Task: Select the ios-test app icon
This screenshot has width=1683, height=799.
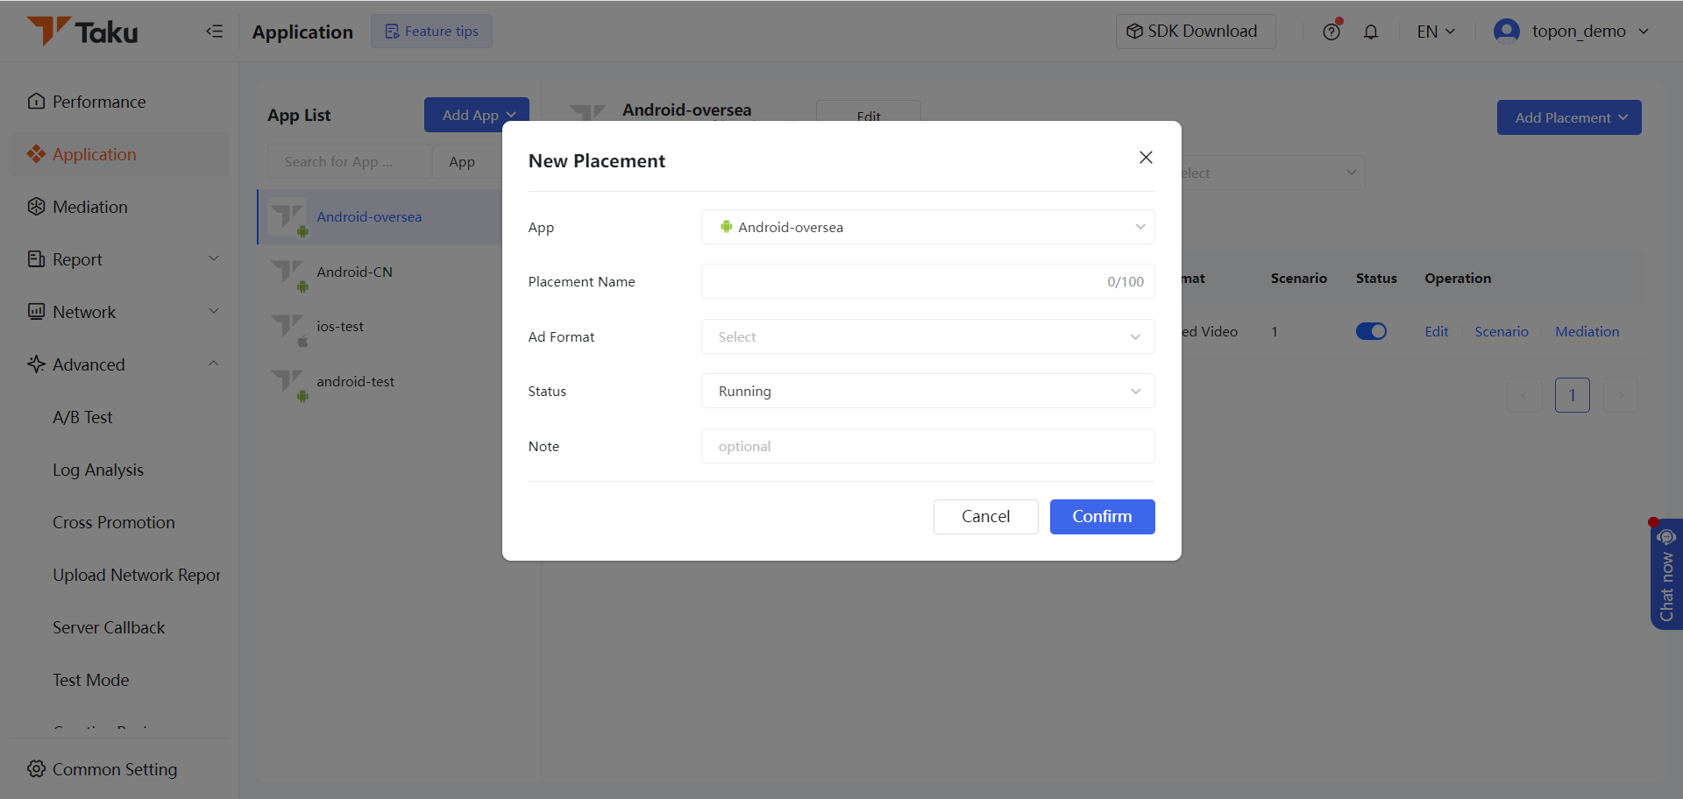Action: point(288,327)
